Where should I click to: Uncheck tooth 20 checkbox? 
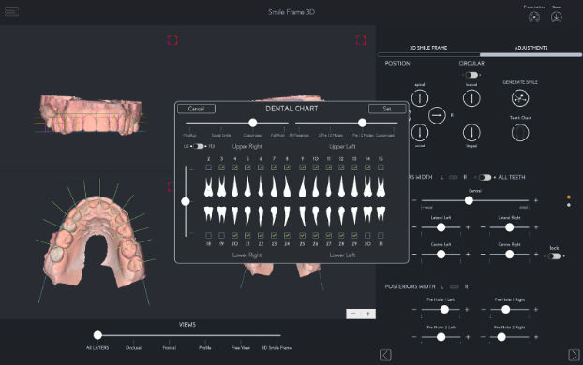click(x=234, y=236)
